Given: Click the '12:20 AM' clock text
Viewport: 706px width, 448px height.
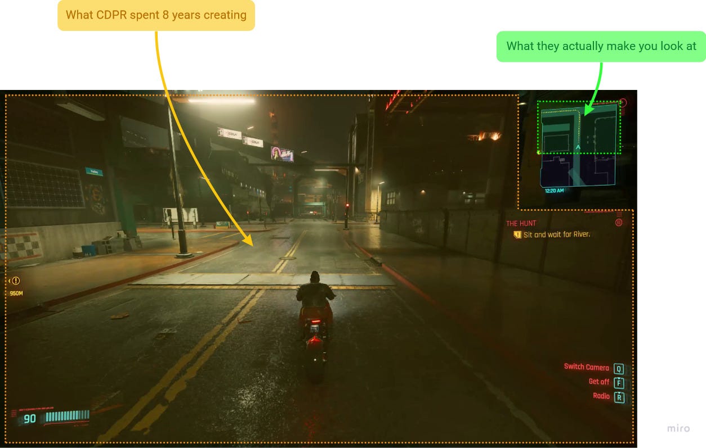Looking at the screenshot, I should [x=554, y=191].
